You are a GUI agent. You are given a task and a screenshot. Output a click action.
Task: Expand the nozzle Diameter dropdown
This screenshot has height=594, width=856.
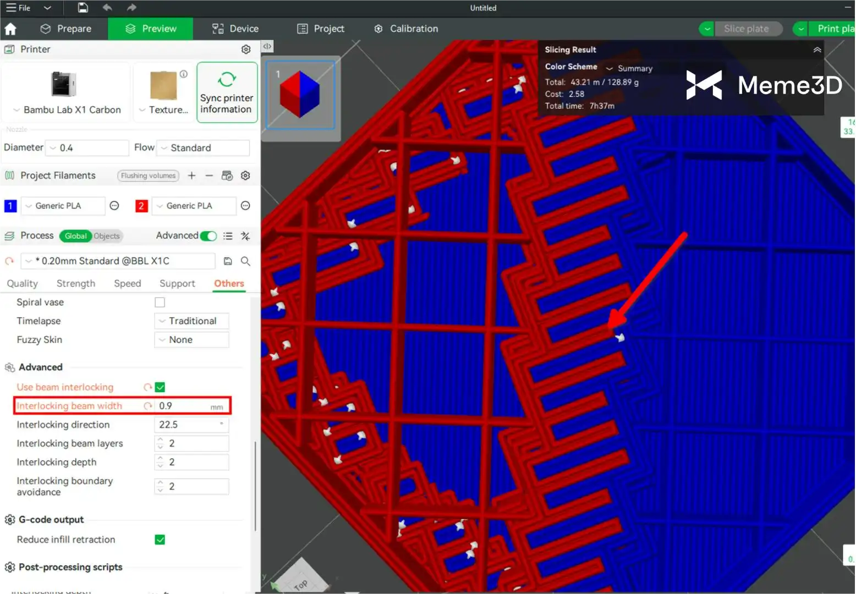tap(87, 148)
